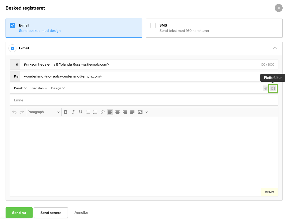The image size is (289, 219).
Task: Uncheck the E-mail checkbox
Action: (x=12, y=25)
